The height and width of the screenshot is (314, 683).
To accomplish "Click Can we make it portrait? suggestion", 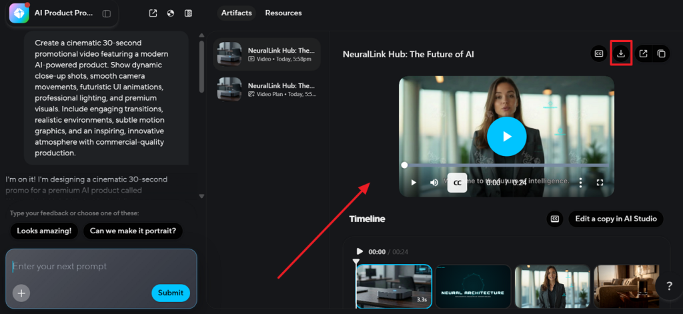I will tap(133, 231).
